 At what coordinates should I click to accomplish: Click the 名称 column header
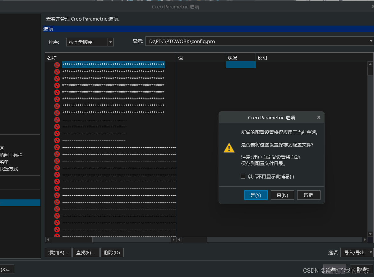coord(52,57)
